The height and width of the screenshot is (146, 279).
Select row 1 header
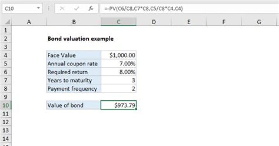[6, 30]
